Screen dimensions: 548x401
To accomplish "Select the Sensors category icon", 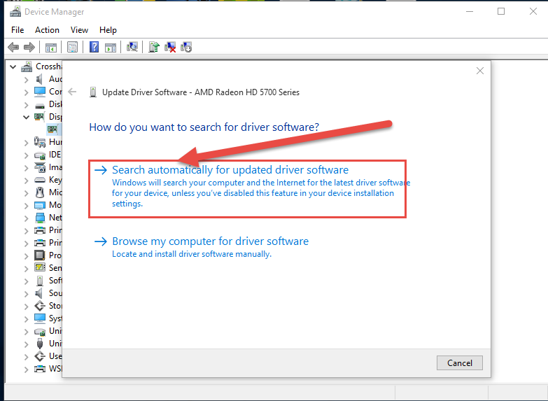I will (x=40, y=267).
